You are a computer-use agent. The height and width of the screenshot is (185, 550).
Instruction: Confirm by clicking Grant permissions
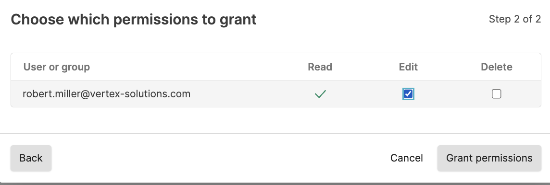pyautogui.click(x=489, y=158)
